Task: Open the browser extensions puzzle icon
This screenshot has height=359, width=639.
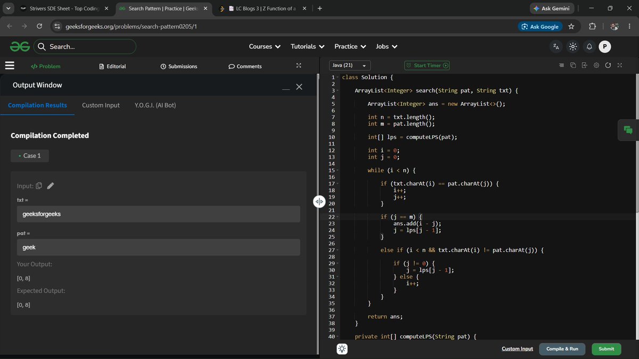Action: pyautogui.click(x=592, y=27)
